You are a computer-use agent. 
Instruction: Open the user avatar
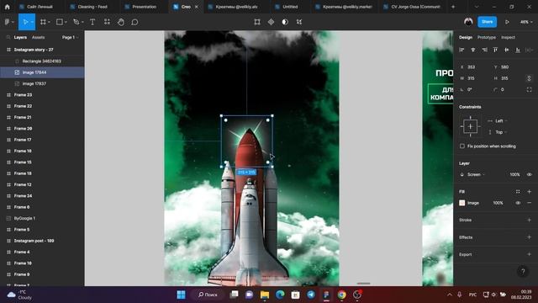coord(468,22)
